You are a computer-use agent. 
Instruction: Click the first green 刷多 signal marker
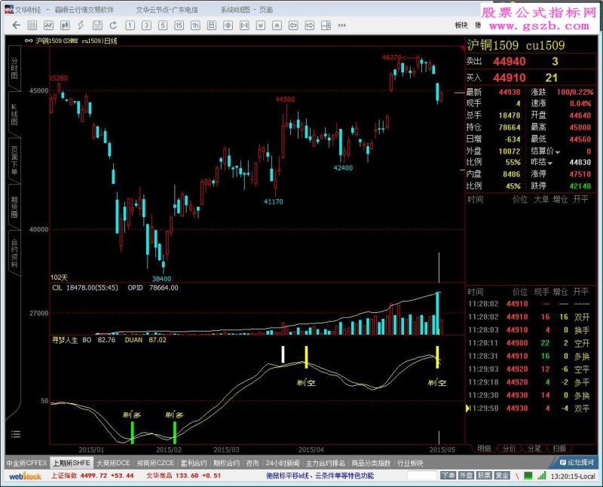click(133, 433)
